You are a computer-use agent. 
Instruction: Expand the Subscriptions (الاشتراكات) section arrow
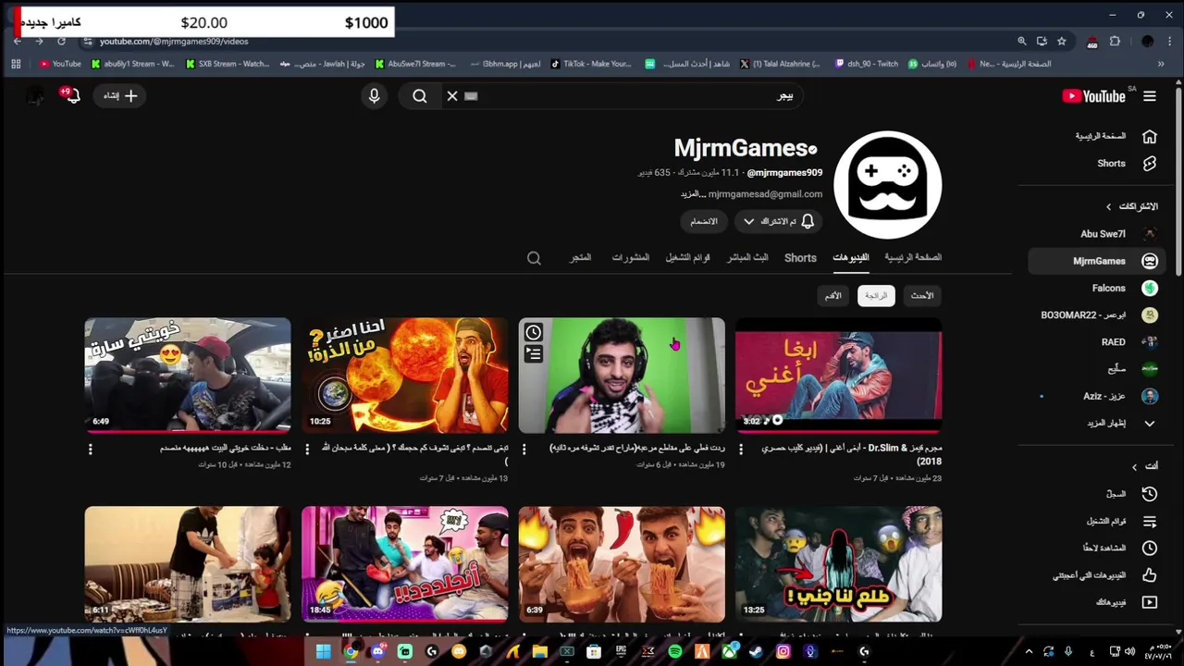(1109, 206)
